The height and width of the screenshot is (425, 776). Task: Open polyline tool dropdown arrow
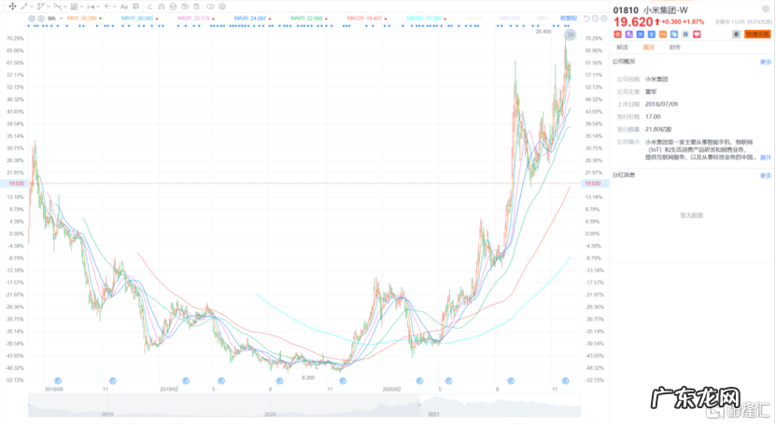tap(48, 7)
